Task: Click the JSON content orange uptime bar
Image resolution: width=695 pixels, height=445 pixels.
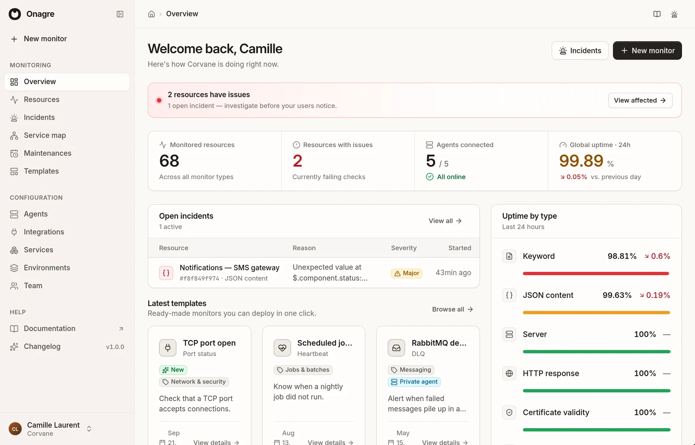Action: tap(596, 313)
